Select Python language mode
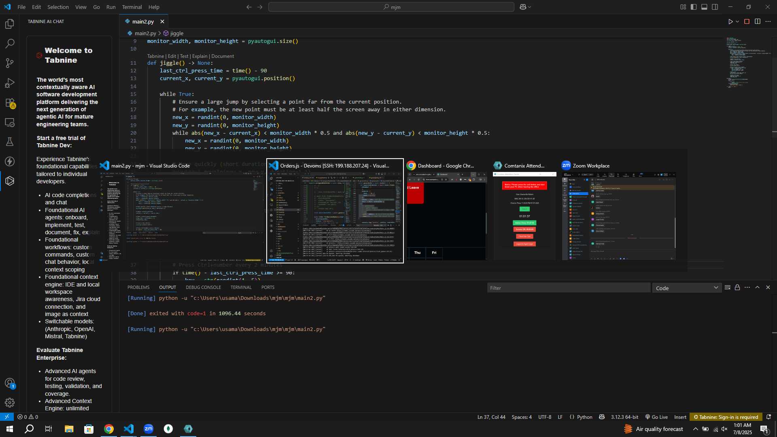The image size is (777, 437). (x=584, y=417)
